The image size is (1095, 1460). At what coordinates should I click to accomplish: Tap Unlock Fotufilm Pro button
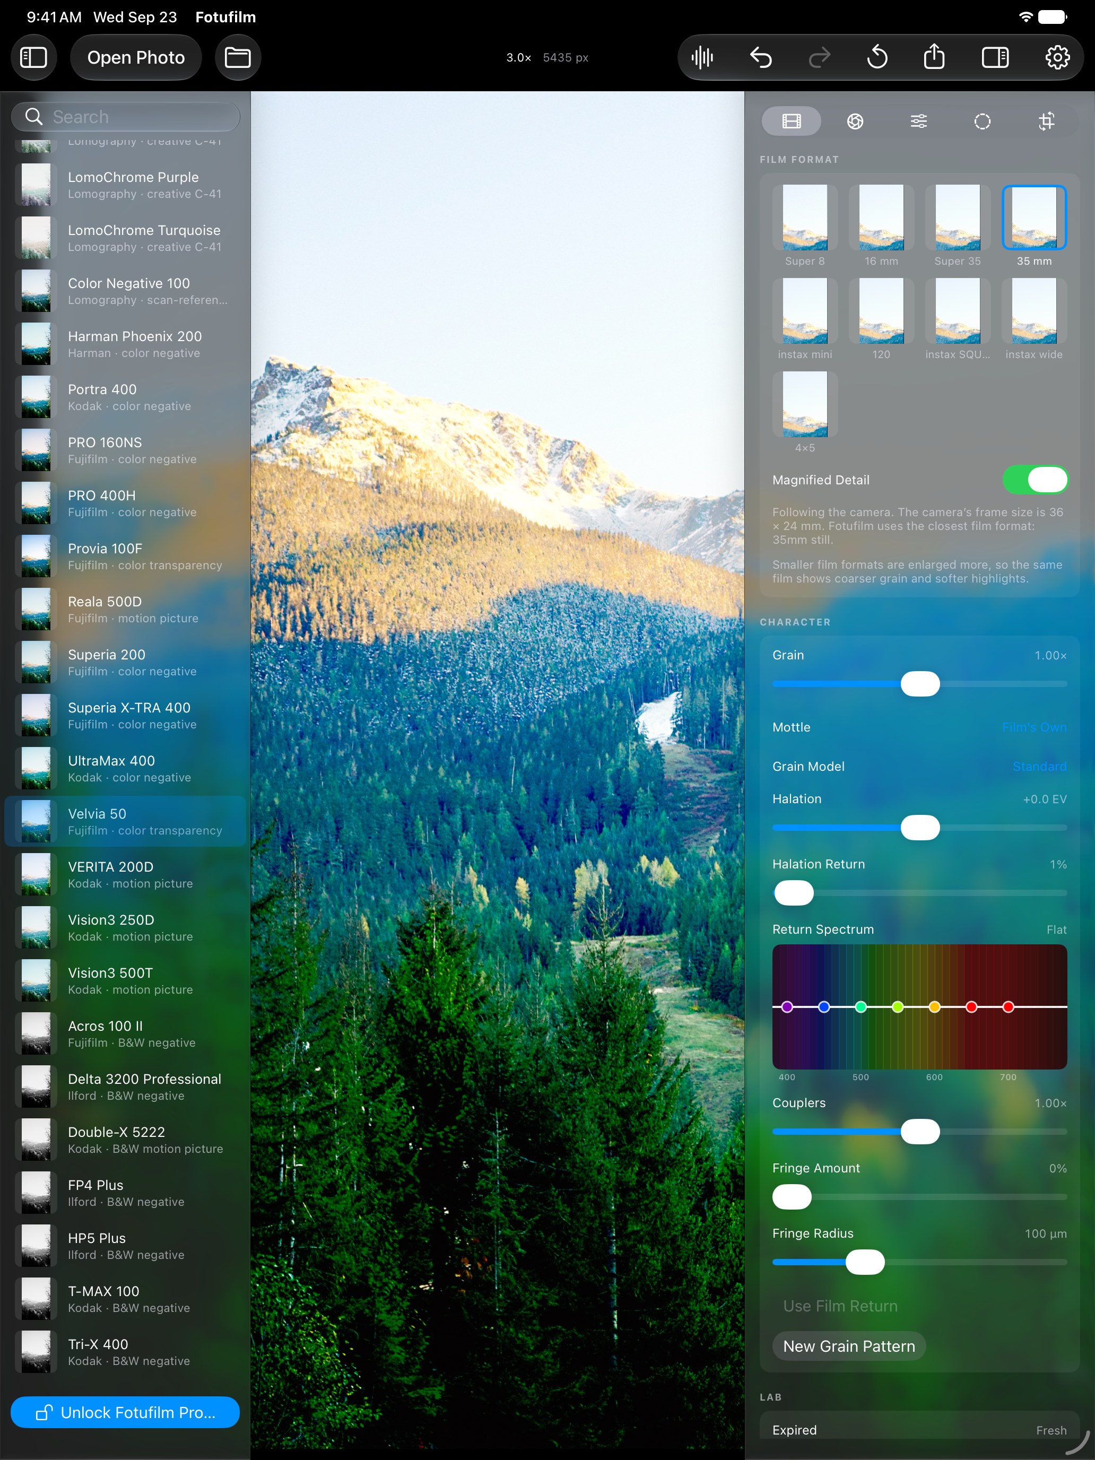pyautogui.click(x=125, y=1412)
